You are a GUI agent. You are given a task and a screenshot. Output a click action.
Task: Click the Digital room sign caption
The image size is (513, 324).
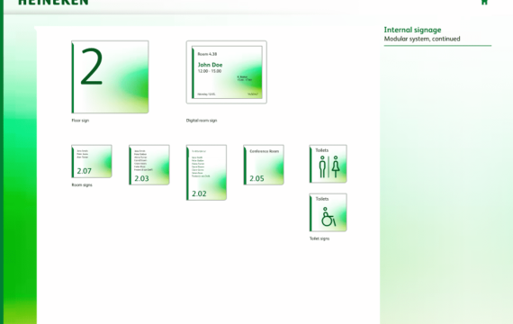[x=202, y=121]
